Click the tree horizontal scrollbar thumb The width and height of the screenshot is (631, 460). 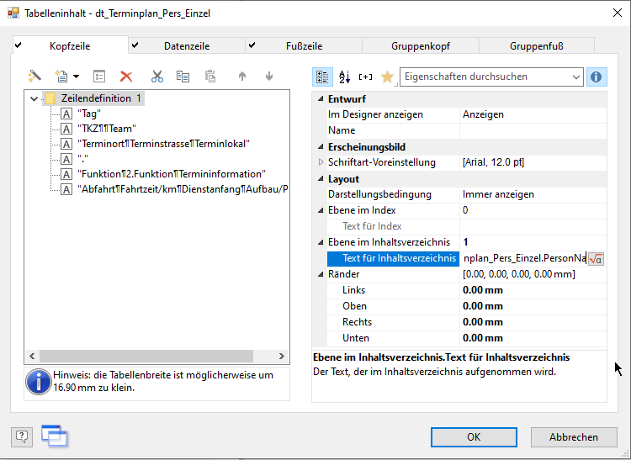146,356
